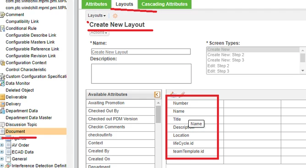Select Edit: Step 2 screen type
Image resolution: width=306 pixels, height=168 pixels.
coord(253,66)
